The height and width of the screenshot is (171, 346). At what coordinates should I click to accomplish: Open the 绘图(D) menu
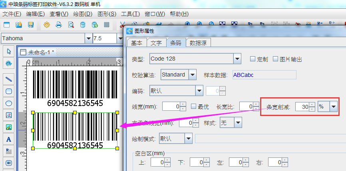click(83, 14)
